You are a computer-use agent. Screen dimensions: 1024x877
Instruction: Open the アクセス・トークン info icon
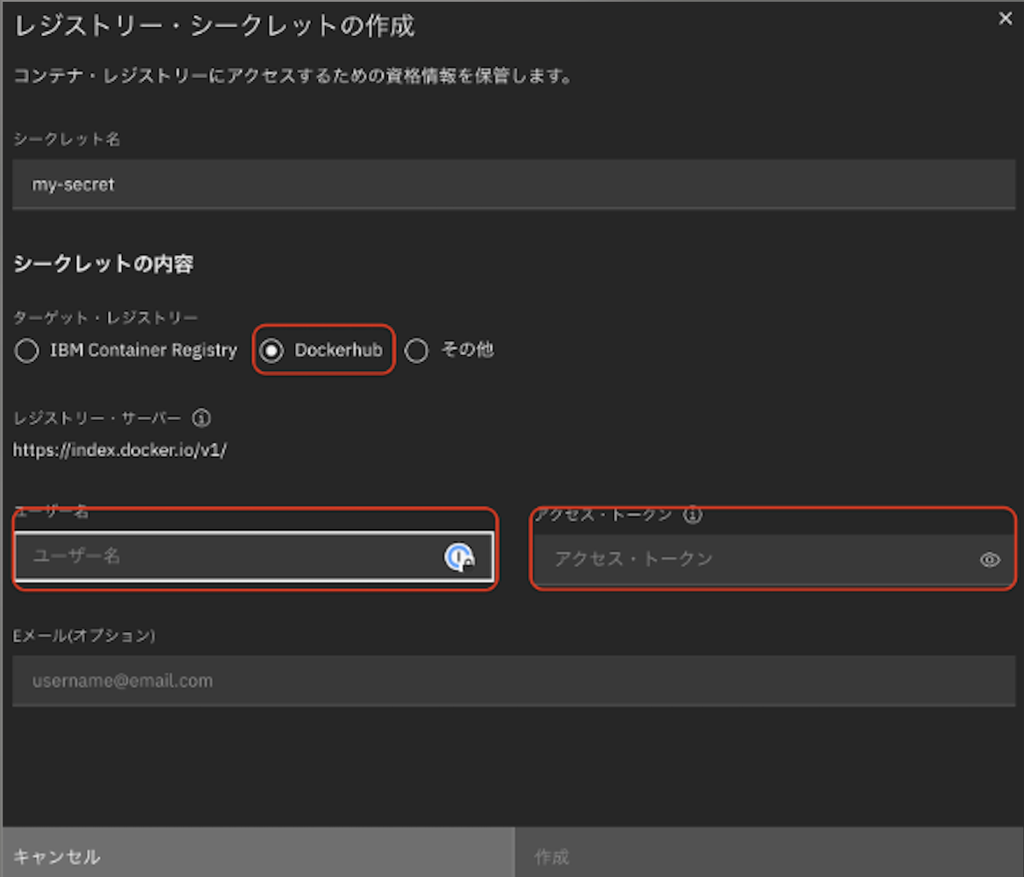(x=693, y=515)
